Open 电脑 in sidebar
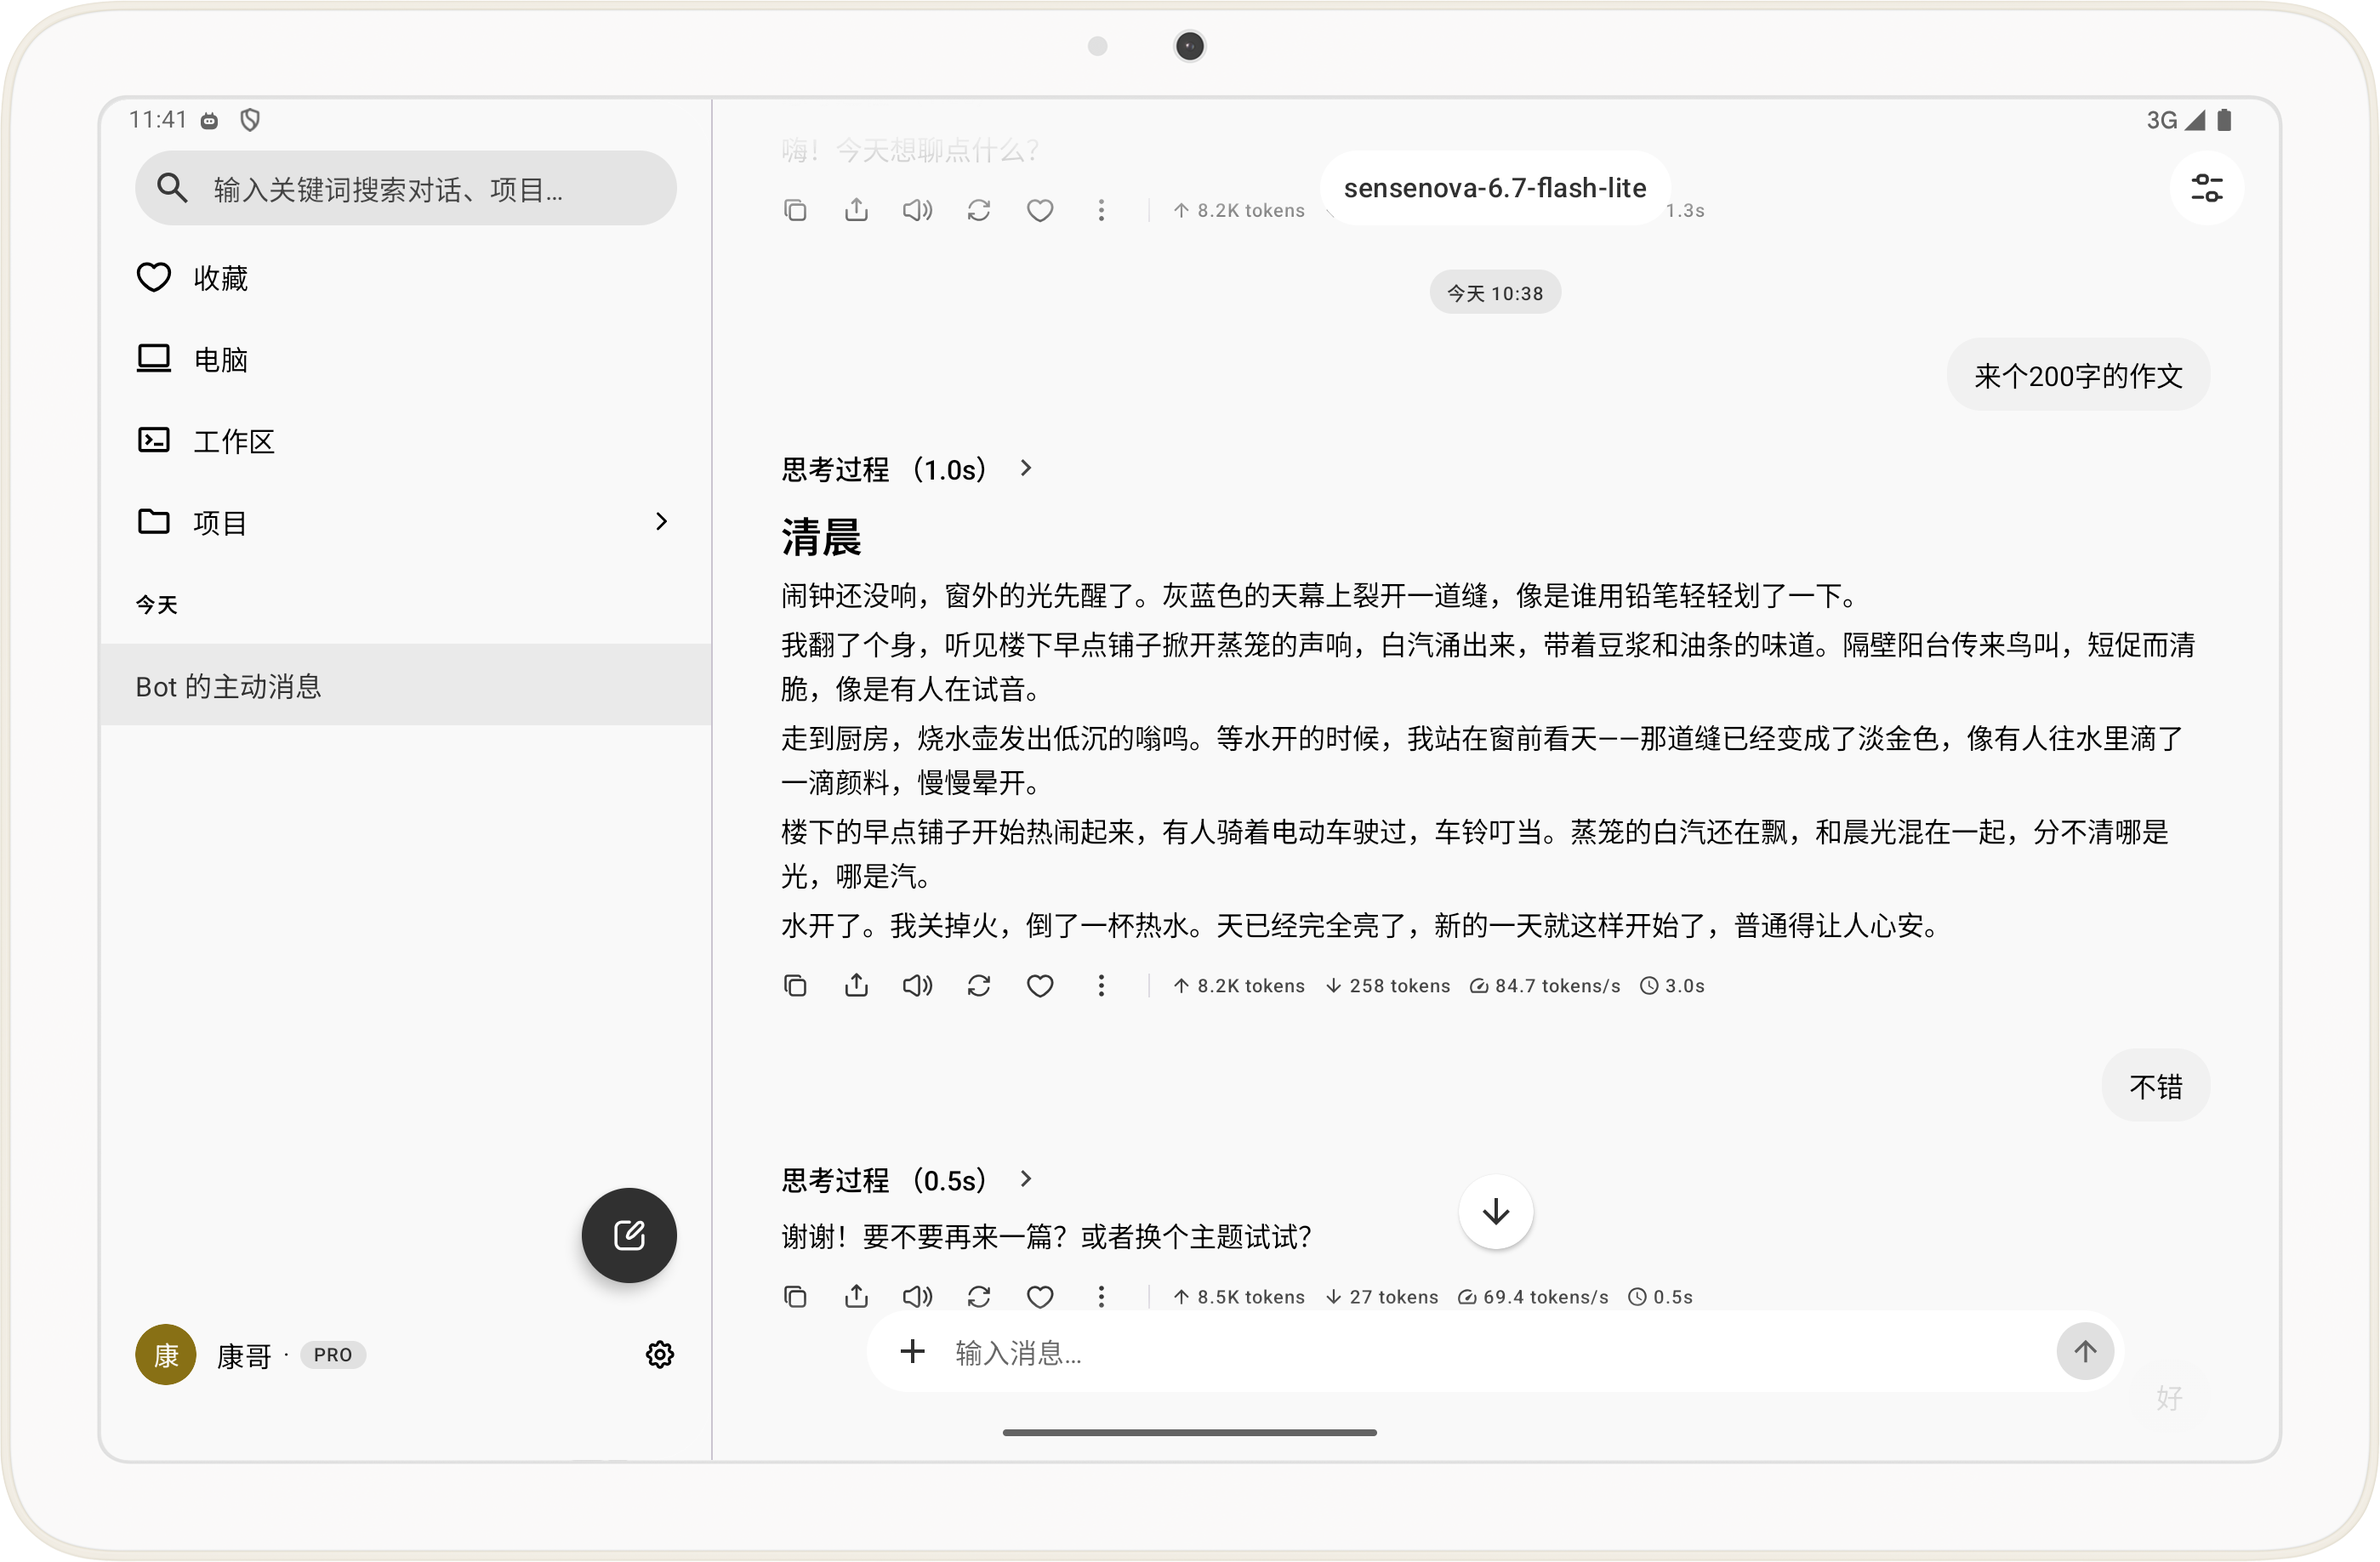This screenshot has width=2380, height=1562. (405, 359)
